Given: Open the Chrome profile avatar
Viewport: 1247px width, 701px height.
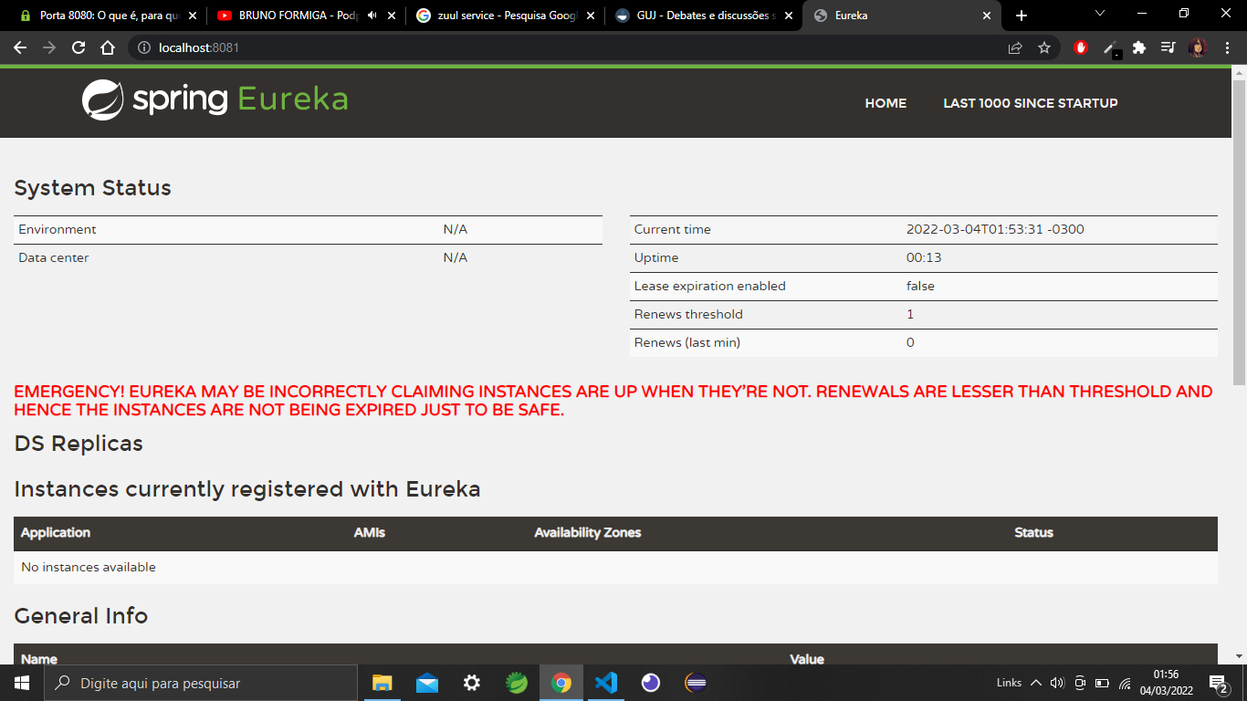Looking at the screenshot, I should pos(1198,47).
